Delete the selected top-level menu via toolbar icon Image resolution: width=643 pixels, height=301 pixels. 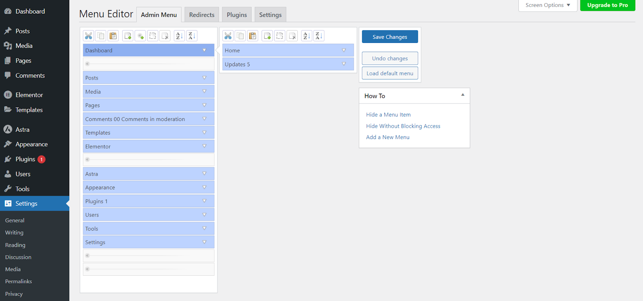click(x=165, y=36)
